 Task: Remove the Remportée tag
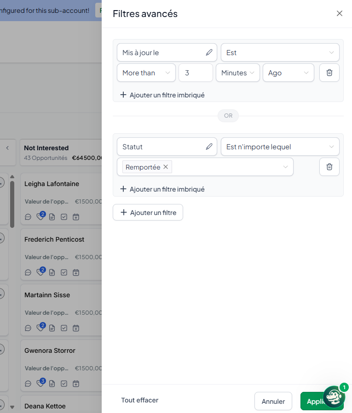pyautogui.click(x=166, y=167)
